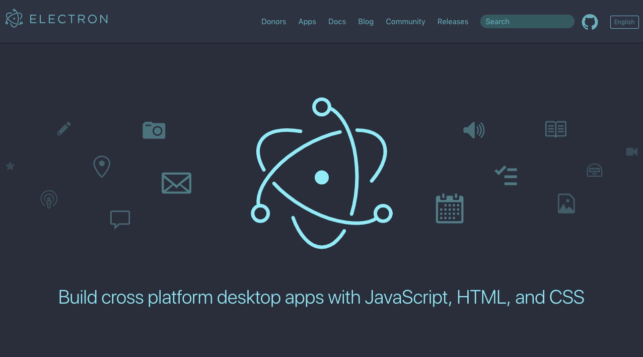Screen dimensions: 643x357
Task: Click the calendar icon
Action: click(450, 208)
